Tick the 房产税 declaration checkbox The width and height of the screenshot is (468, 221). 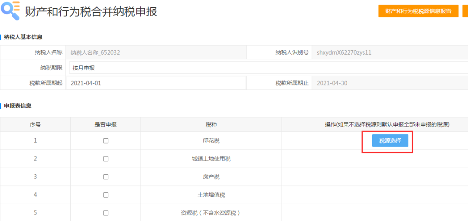click(x=106, y=177)
